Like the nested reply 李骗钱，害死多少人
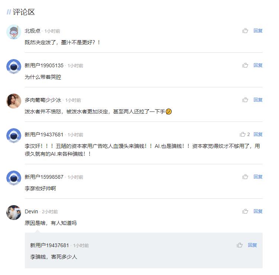The height and width of the screenshot is (275, 279). [240, 245]
